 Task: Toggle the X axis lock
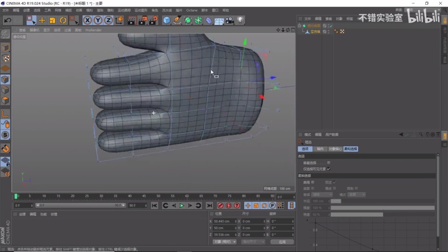coord(88,20)
